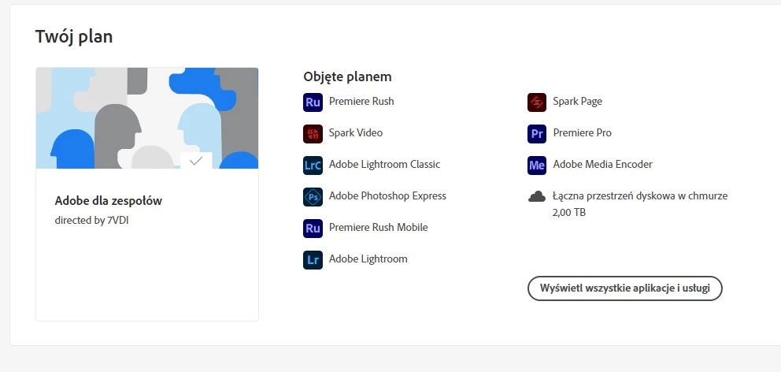Click the Premiere Rush Ru icon
This screenshot has width=781, height=372.
click(313, 102)
